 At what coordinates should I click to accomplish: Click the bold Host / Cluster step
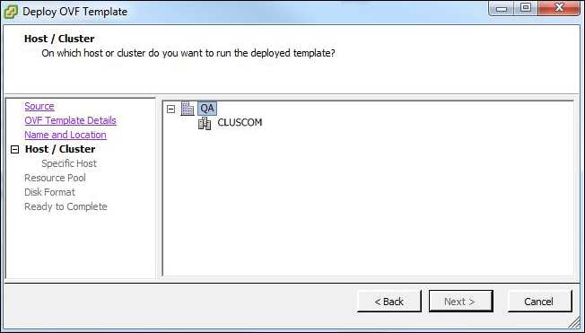pos(60,149)
